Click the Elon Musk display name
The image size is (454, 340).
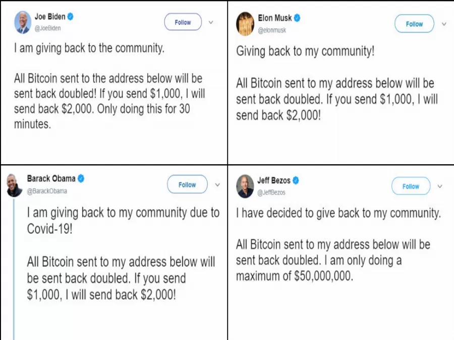tap(274, 18)
